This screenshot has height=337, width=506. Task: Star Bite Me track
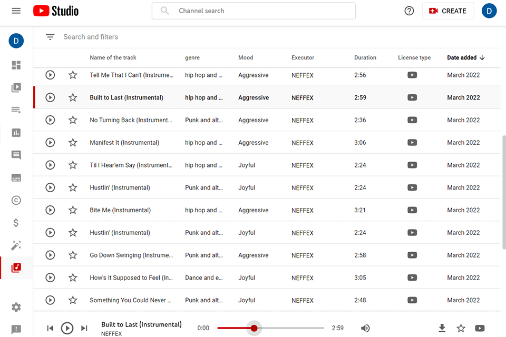pyautogui.click(x=73, y=210)
